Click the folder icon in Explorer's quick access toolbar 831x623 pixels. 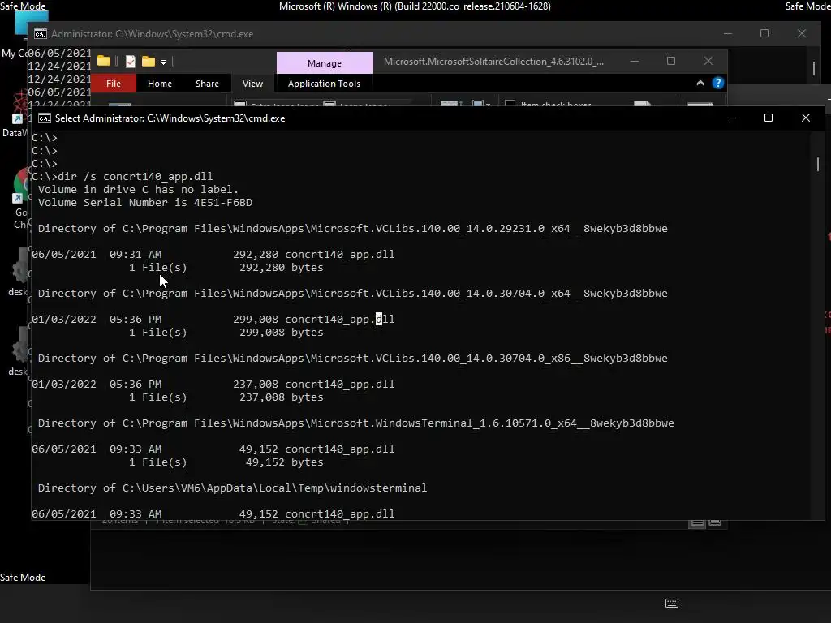point(104,62)
